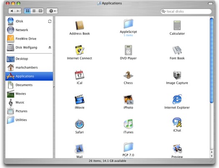Select the Preview app icon
This screenshot has width=219, height=168.
click(177, 149)
